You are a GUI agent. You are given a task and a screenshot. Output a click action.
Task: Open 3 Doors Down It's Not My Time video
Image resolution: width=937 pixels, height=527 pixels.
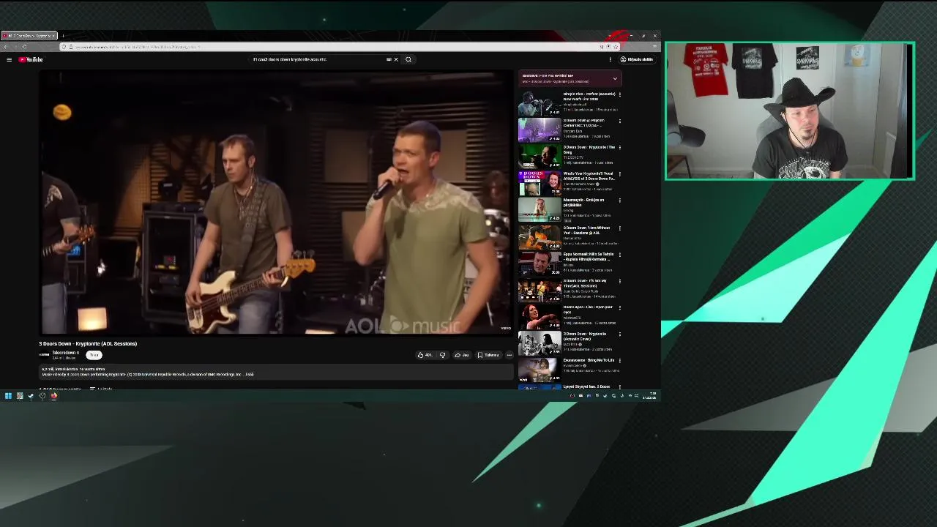540,290
